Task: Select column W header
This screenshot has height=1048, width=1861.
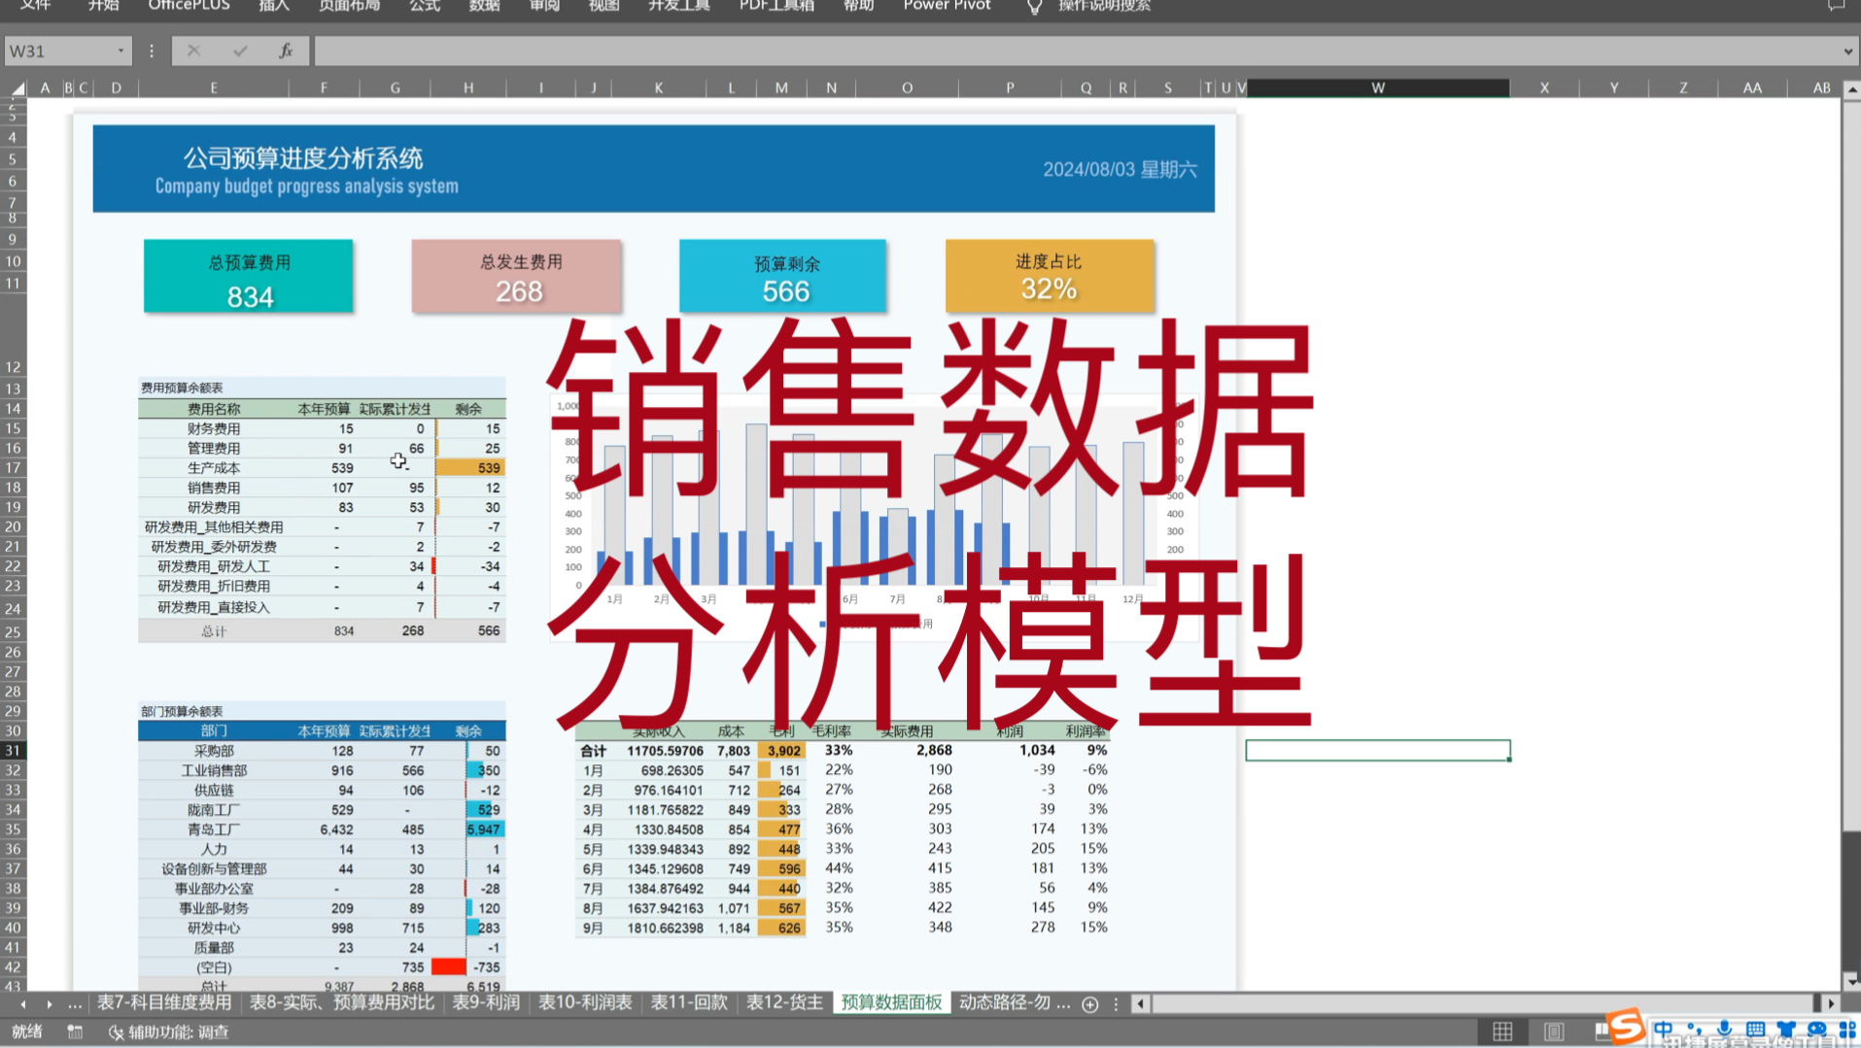Action: 1378,88
